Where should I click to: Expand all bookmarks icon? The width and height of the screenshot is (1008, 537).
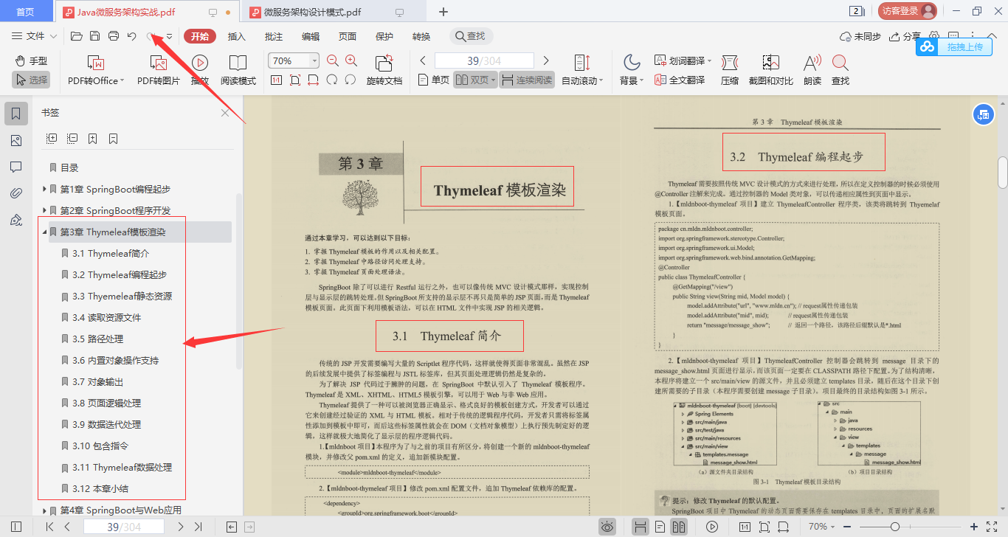pos(52,138)
